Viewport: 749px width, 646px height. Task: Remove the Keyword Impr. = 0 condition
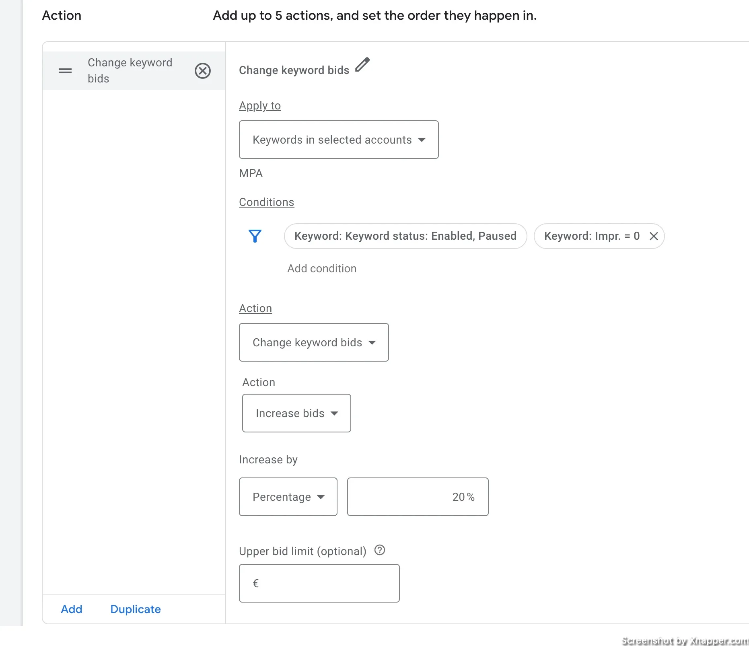[x=654, y=236]
